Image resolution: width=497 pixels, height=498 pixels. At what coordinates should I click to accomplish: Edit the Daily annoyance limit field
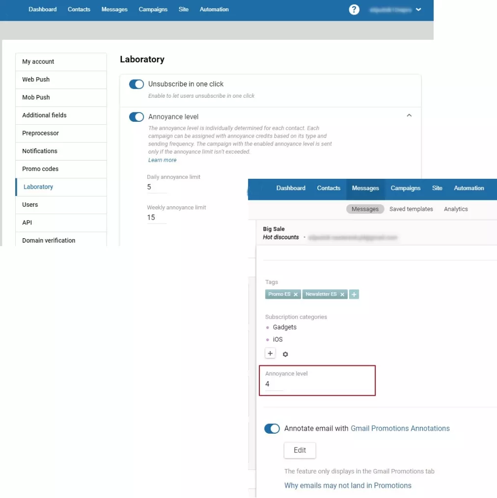pos(157,187)
